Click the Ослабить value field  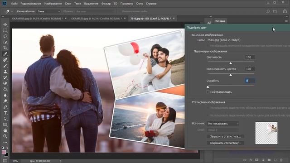(x=250, y=81)
